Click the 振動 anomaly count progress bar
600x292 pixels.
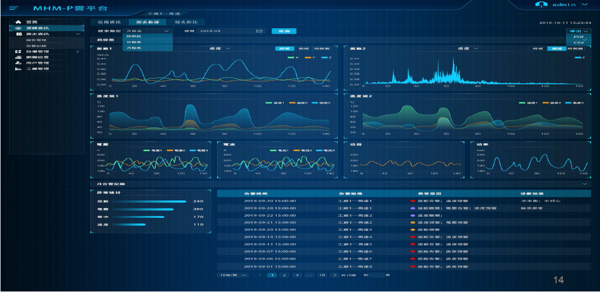point(141,201)
